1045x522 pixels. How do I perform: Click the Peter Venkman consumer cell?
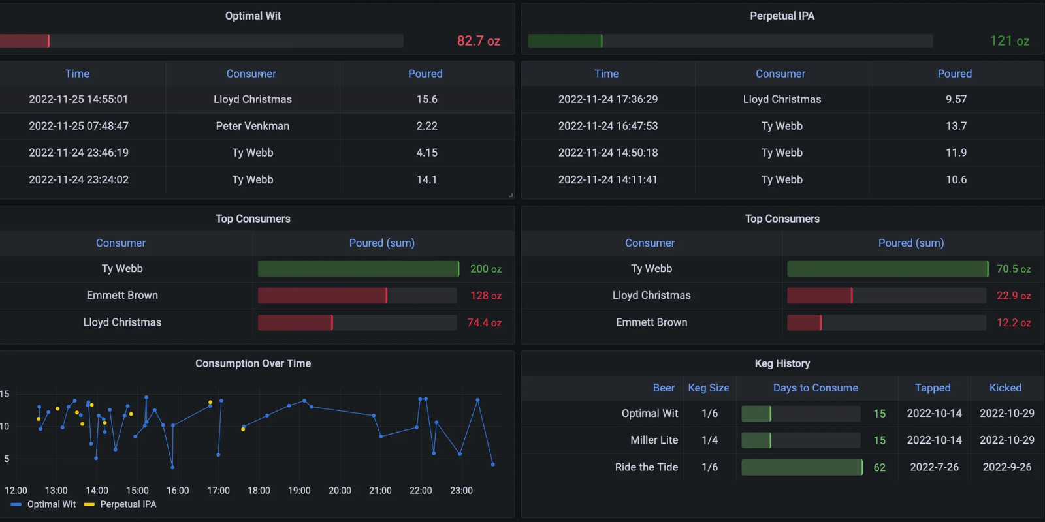252,126
